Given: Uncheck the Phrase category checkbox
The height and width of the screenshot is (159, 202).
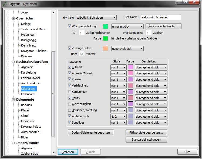Looking at the screenshot, I should click(69, 79).
